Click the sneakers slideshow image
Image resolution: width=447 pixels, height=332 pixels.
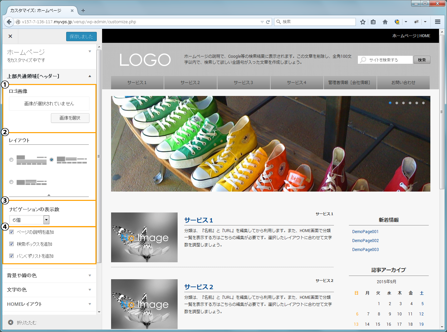[x=271, y=144]
